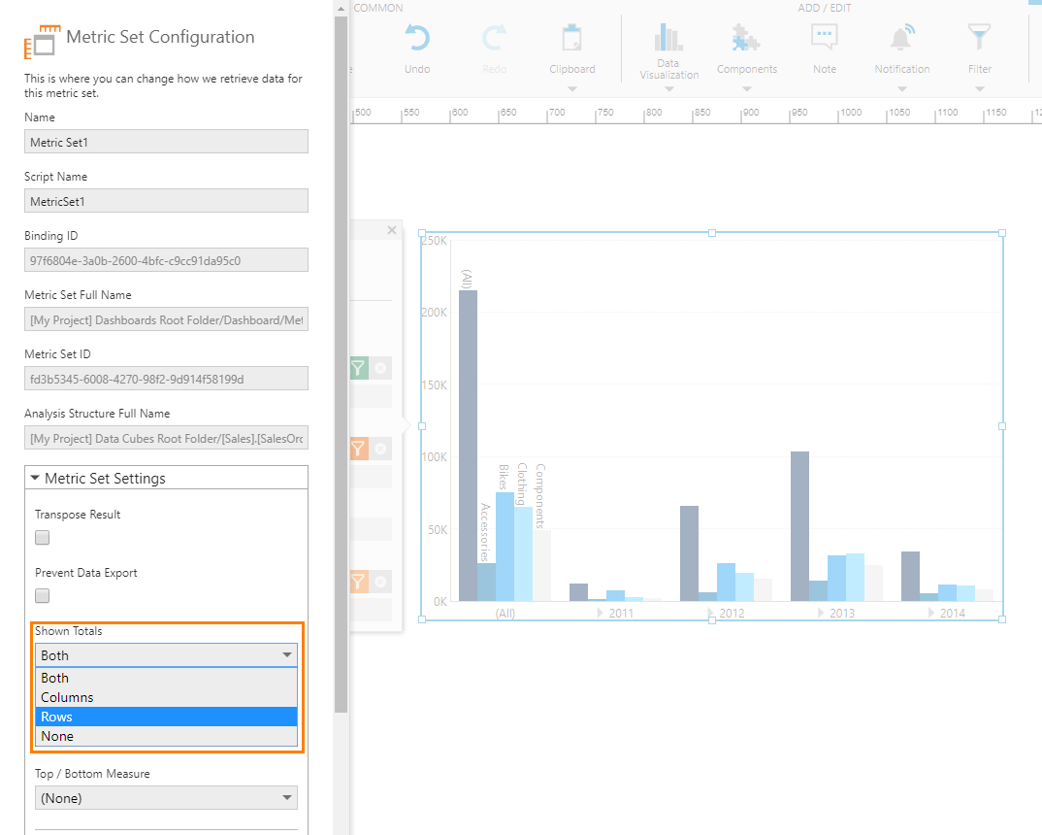Click the Name field showing Metric Set1

[x=166, y=141]
